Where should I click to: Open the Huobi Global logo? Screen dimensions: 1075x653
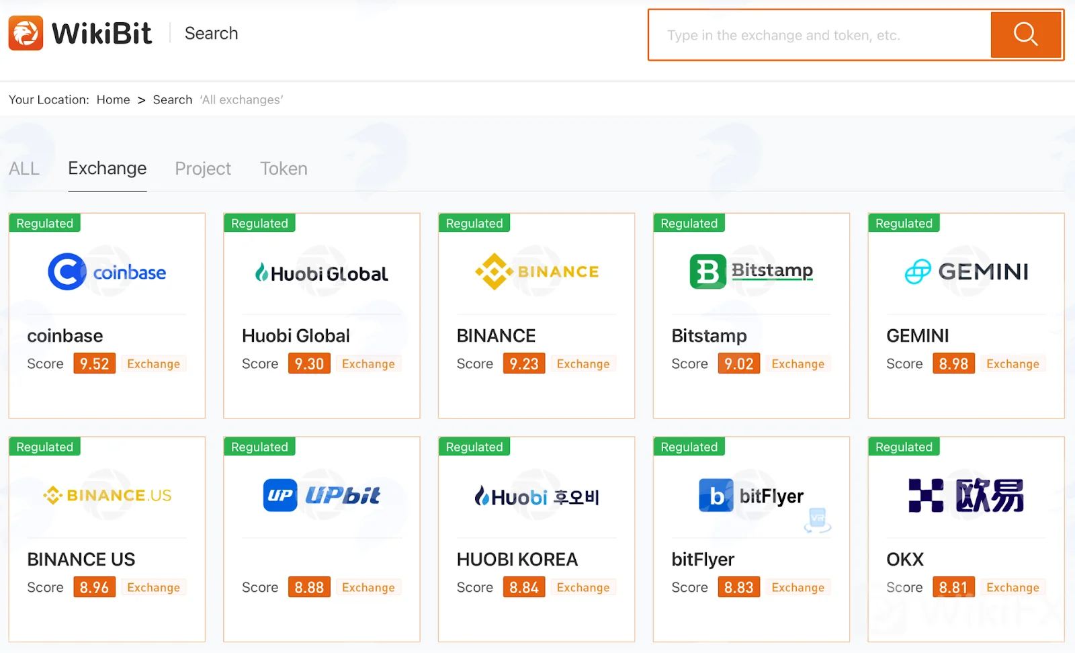321,273
